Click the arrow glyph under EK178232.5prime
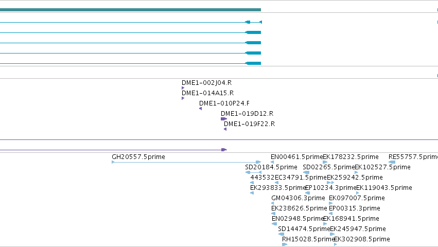The image size is (438, 247). pyautogui.click(x=325, y=162)
